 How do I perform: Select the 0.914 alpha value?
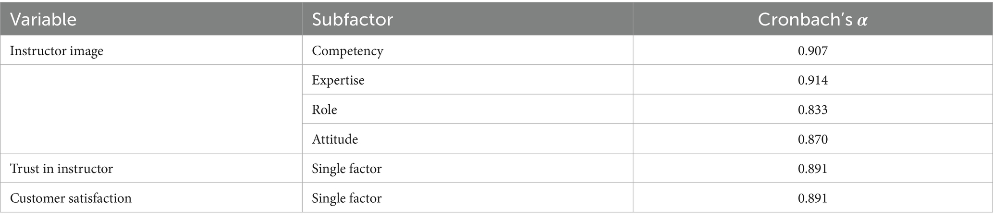(812, 80)
